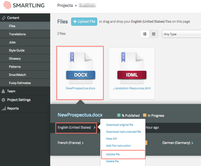Select Download instrumented file
Screen dimensions: 201x166
coord(124,132)
